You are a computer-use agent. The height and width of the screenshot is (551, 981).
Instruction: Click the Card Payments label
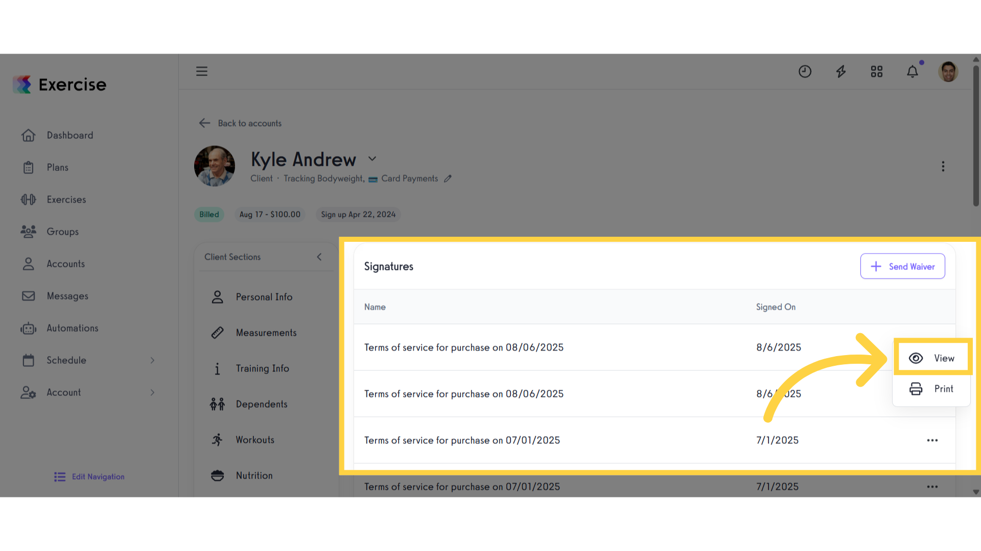(x=409, y=179)
